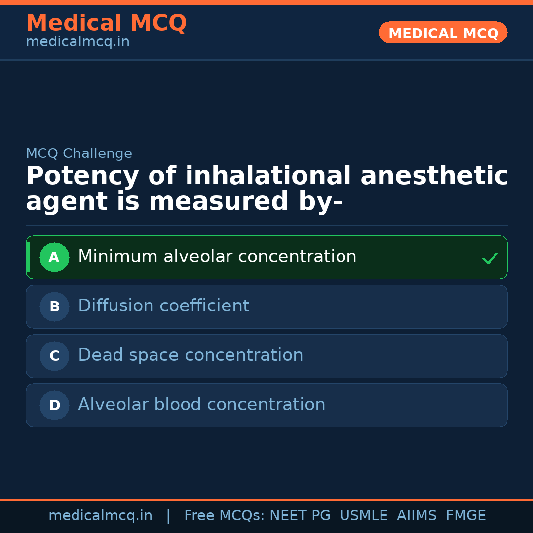Screen dimensions: 533x533
Task: Click the question text heading
Action: click(266, 189)
